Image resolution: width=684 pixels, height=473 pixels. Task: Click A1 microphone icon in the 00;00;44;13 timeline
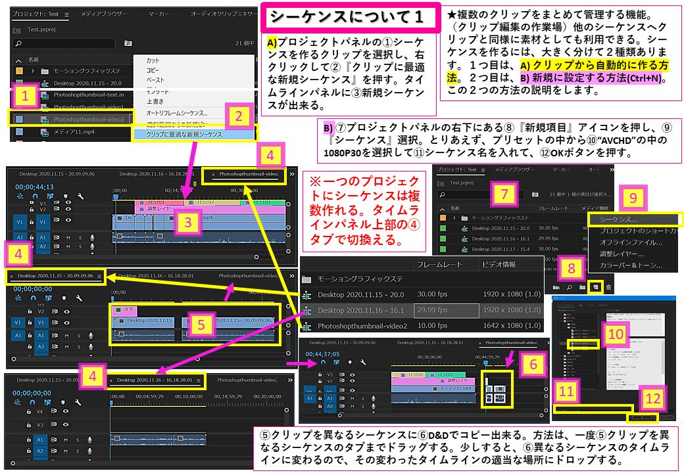(x=92, y=238)
